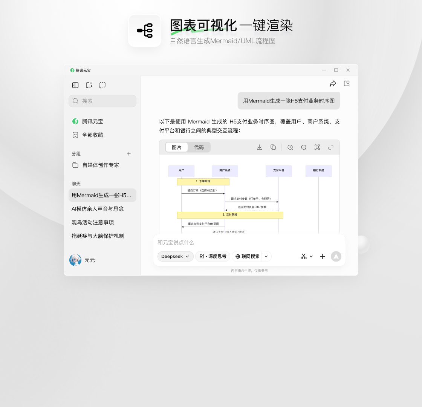Viewport: 422px width, 407px height.
Task: Start a new chat with plus bubble icon
Action: tap(89, 85)
